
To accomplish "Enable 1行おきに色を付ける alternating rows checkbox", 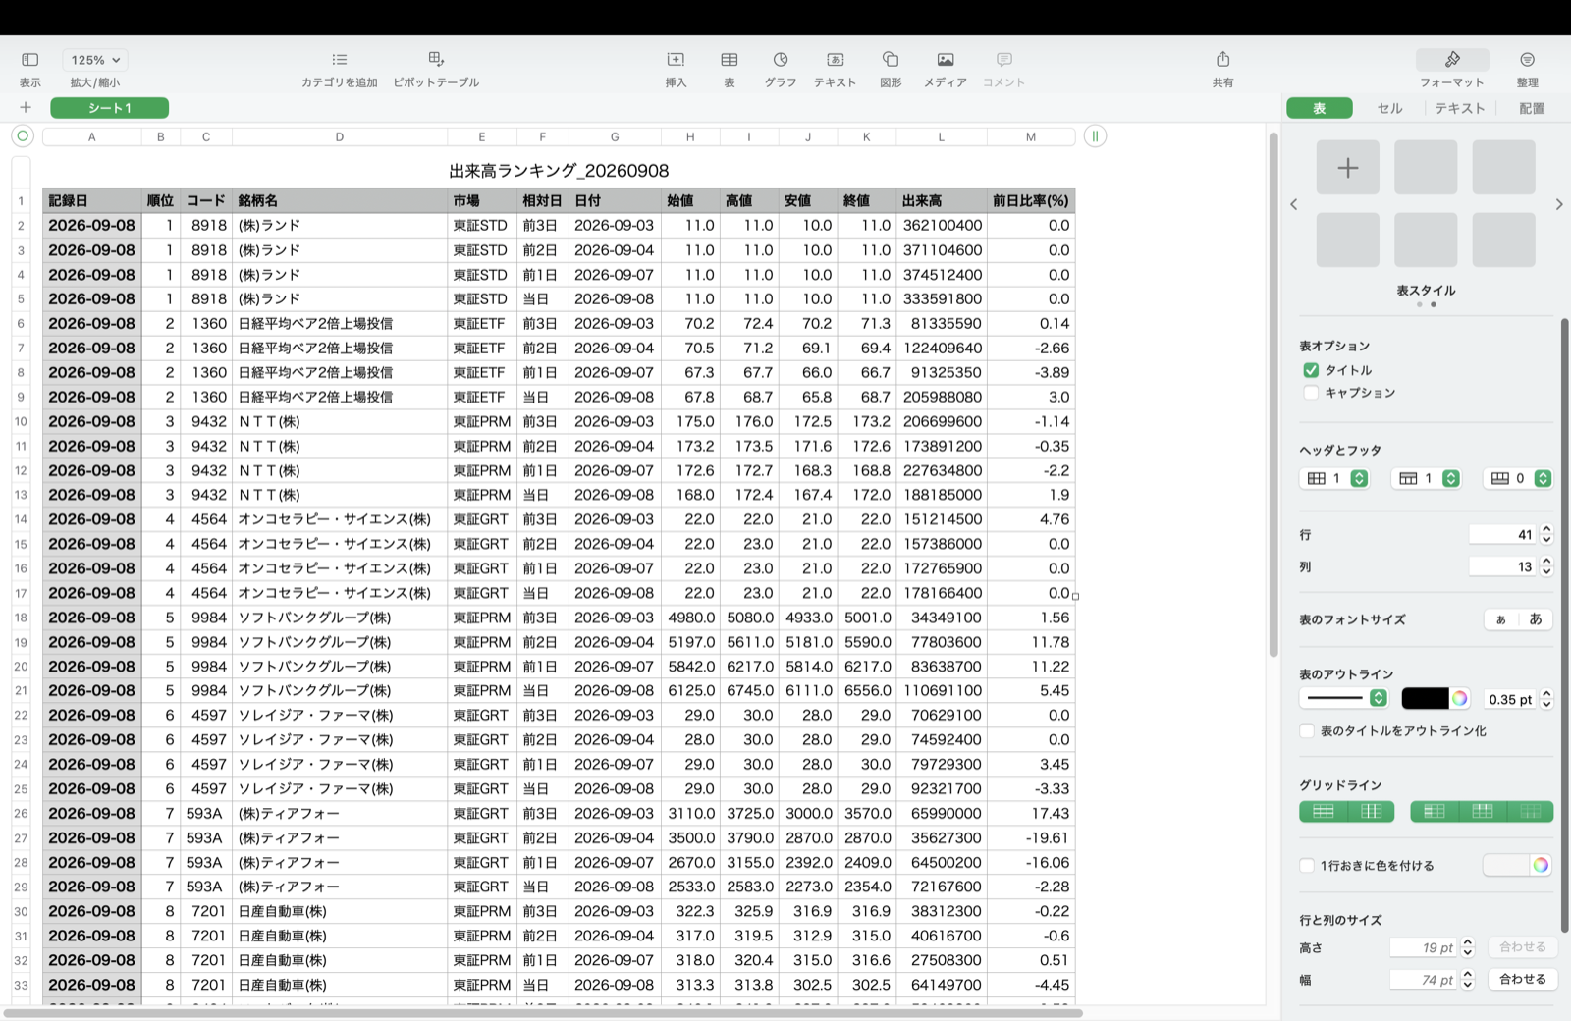I will (x=1307, y=865).
